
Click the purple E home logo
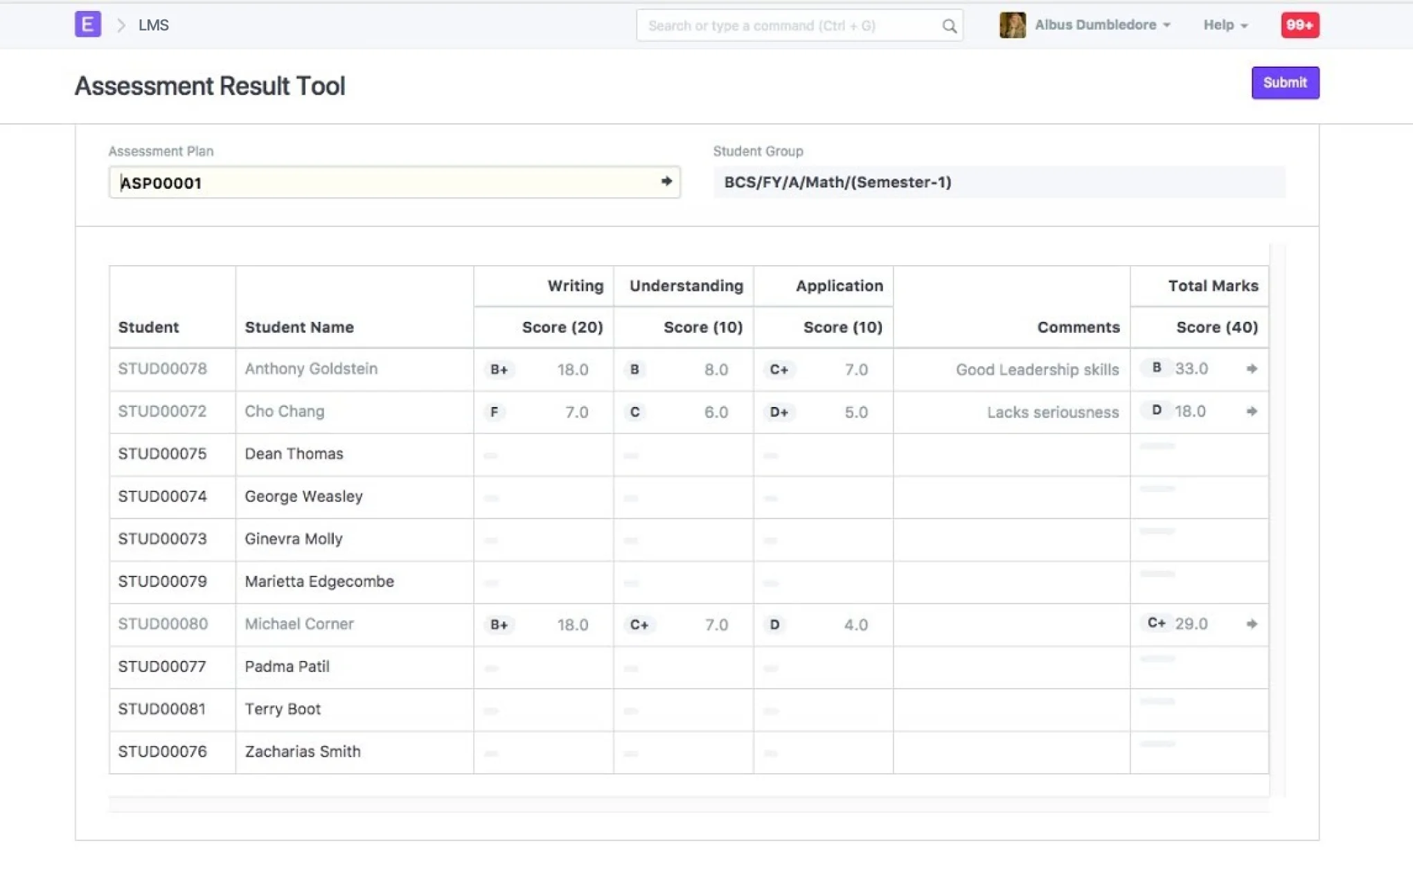(x=87, y=25)
